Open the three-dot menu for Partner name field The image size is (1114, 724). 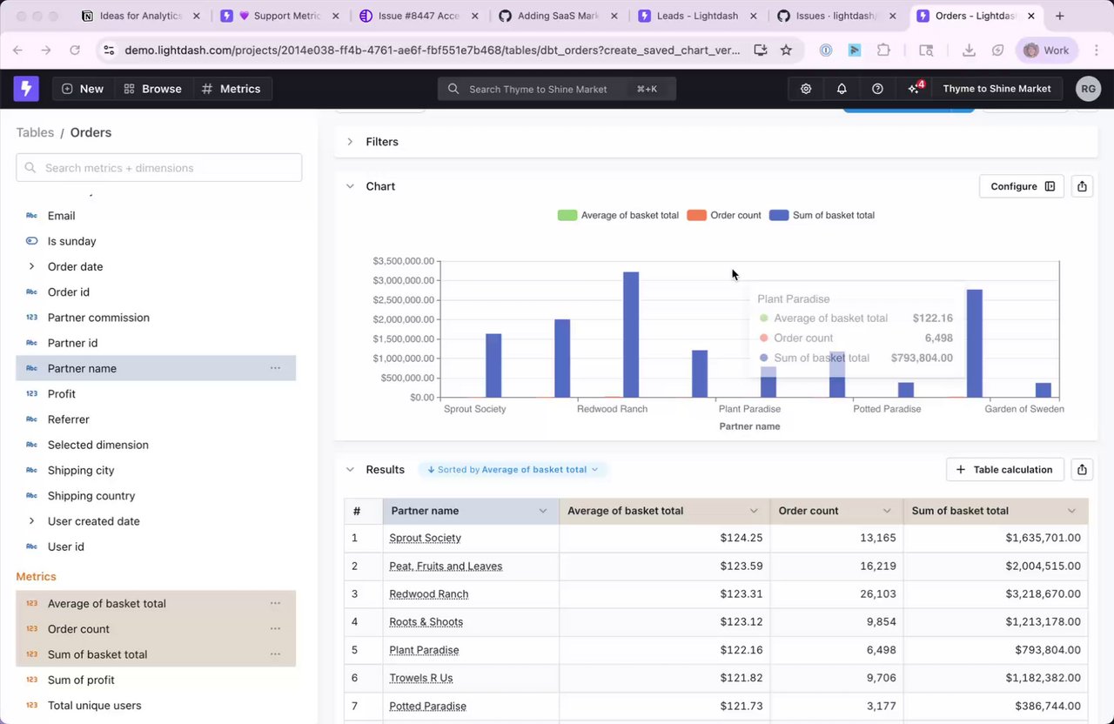[275, 368]
